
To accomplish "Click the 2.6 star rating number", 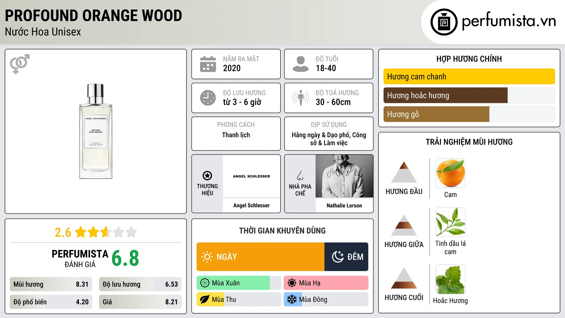I will [63, 232].
